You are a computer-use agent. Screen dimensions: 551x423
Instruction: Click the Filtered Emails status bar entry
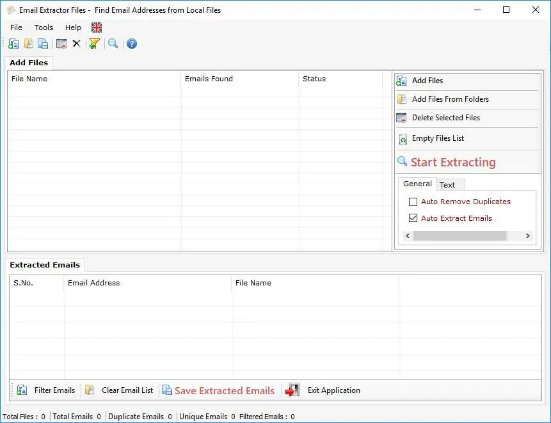click(267, 417)
